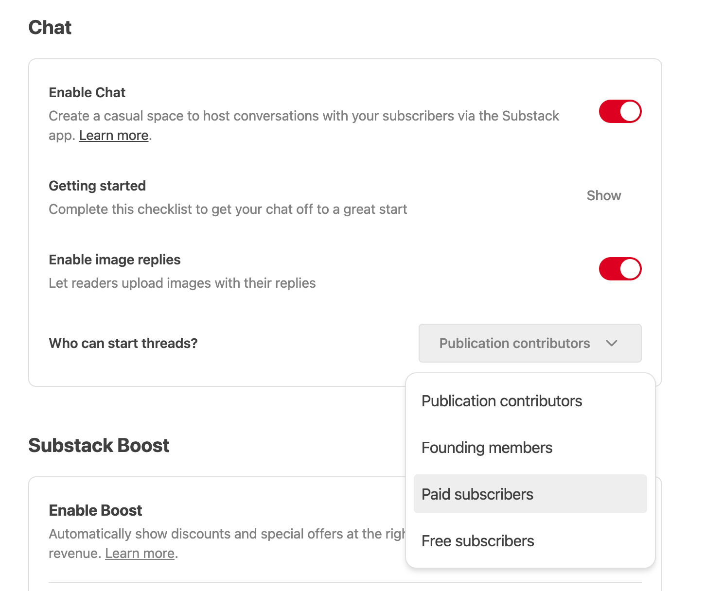Open Learn more about Substack Chat

coord(113,135)
